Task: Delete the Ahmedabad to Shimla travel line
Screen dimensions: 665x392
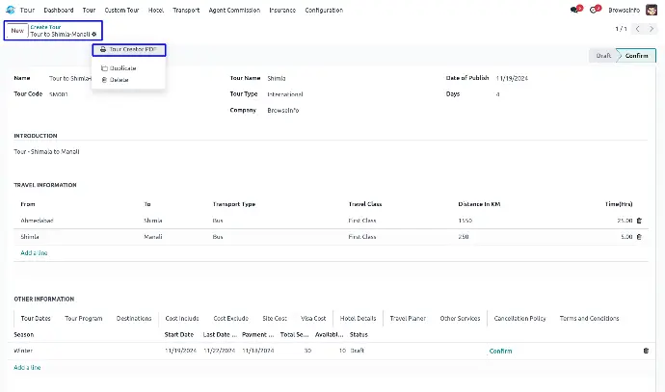Action: (x=638, y=221)
